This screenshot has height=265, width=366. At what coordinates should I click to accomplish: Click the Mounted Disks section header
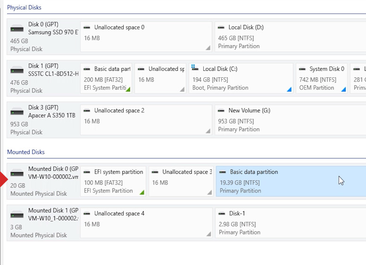[x=25, y=152]
